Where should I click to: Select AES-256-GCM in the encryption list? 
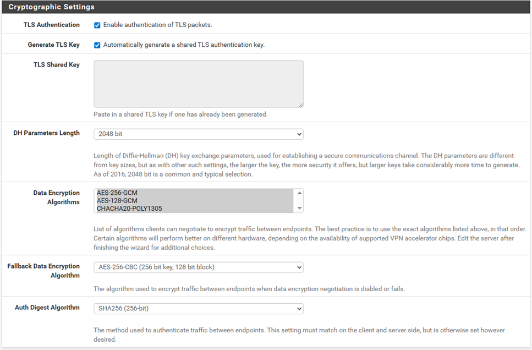(117, 193)
